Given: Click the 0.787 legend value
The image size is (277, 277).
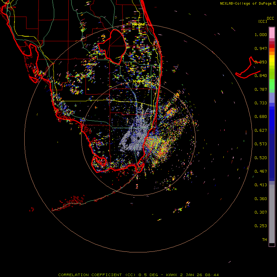Looking at the screenshot, I should 261,89.
